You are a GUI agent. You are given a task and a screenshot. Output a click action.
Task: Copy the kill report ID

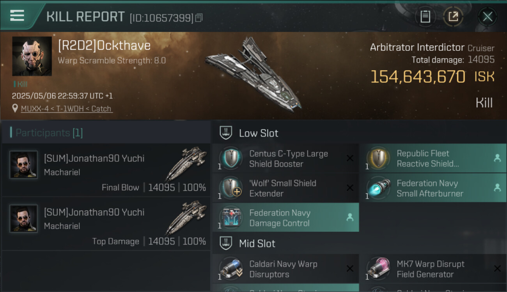tap(199, 18)
